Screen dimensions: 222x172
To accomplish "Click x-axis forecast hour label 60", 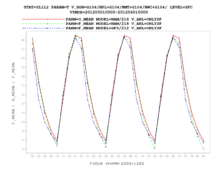I will (155, 156).
